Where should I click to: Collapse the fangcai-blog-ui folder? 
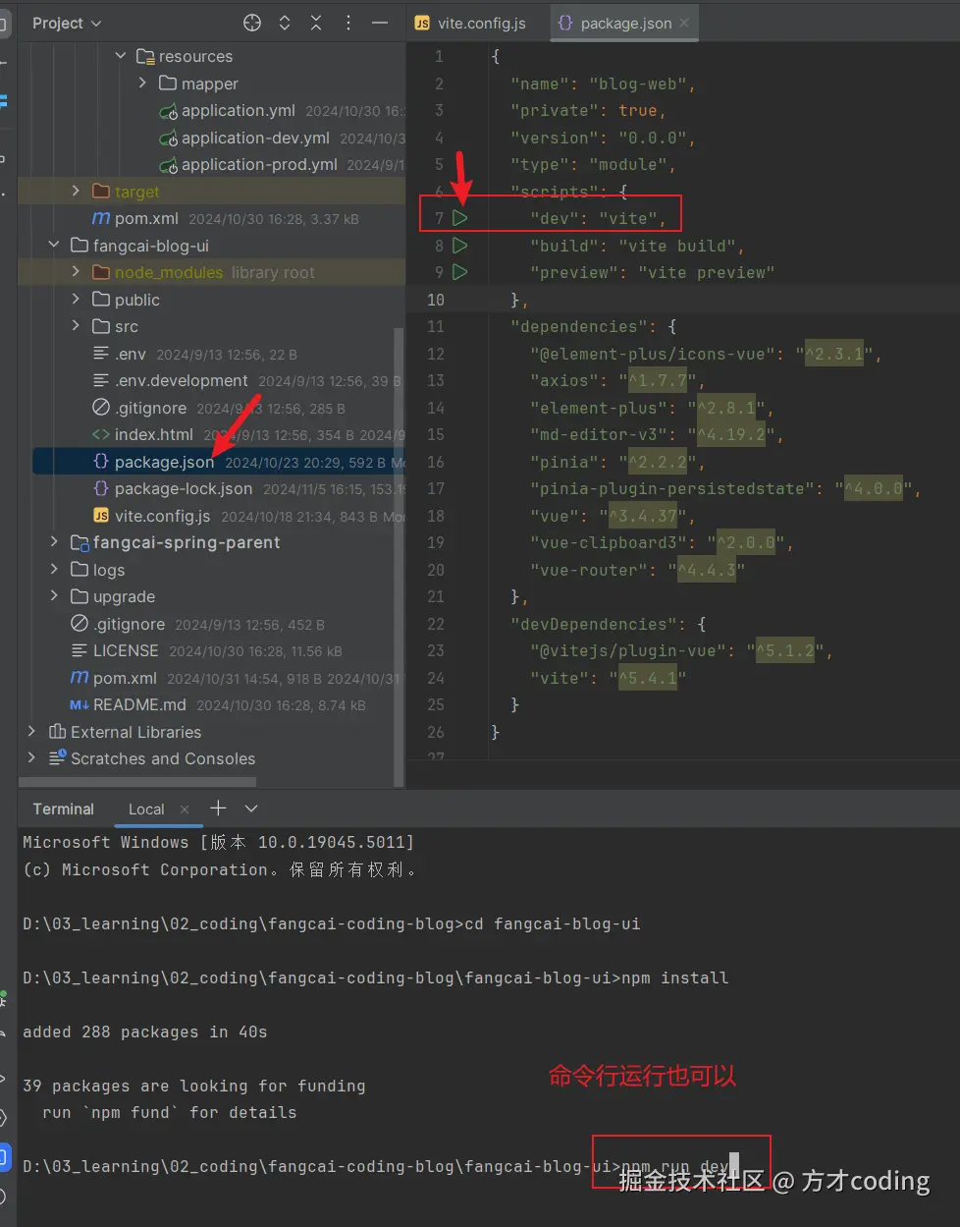[x=54, y=246]
